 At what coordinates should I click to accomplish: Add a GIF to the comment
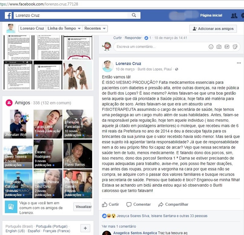(x=227, y=47)
